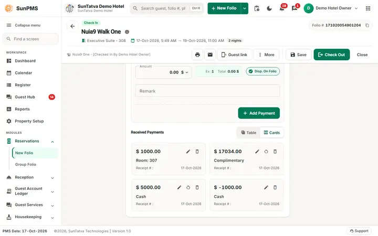Click the SunPMS logo

9,8
